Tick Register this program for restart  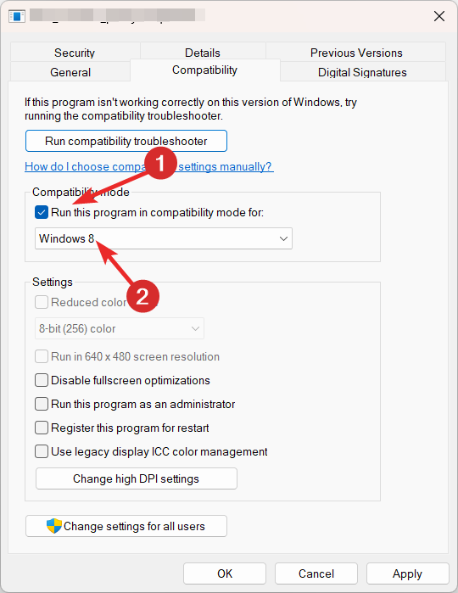pos(42,428)
